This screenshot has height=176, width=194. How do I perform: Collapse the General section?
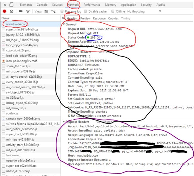[64, 24]
